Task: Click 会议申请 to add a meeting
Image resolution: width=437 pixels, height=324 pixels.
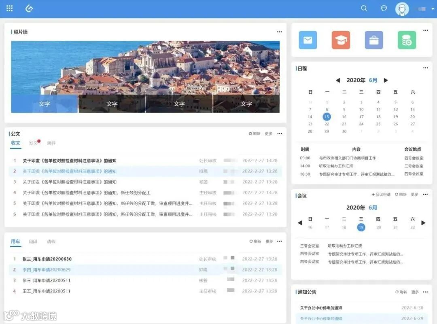Action: pos(381,195)
